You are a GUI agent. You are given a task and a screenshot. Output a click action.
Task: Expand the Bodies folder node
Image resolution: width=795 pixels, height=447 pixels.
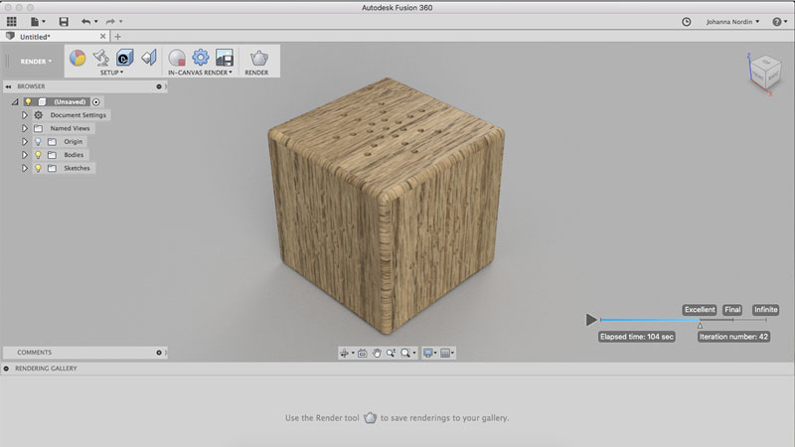(x=24, y=155)
